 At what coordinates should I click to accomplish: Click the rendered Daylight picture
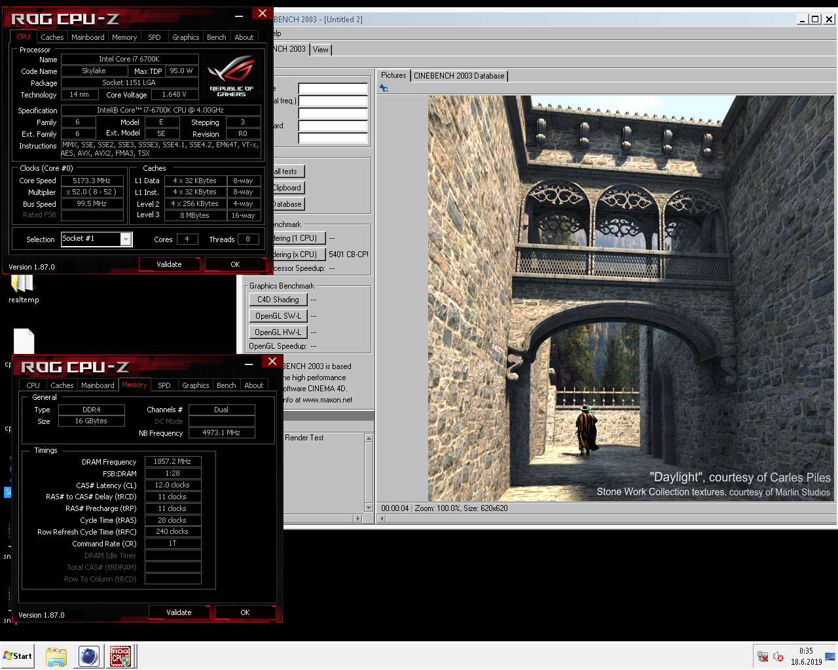pos(631,298)
